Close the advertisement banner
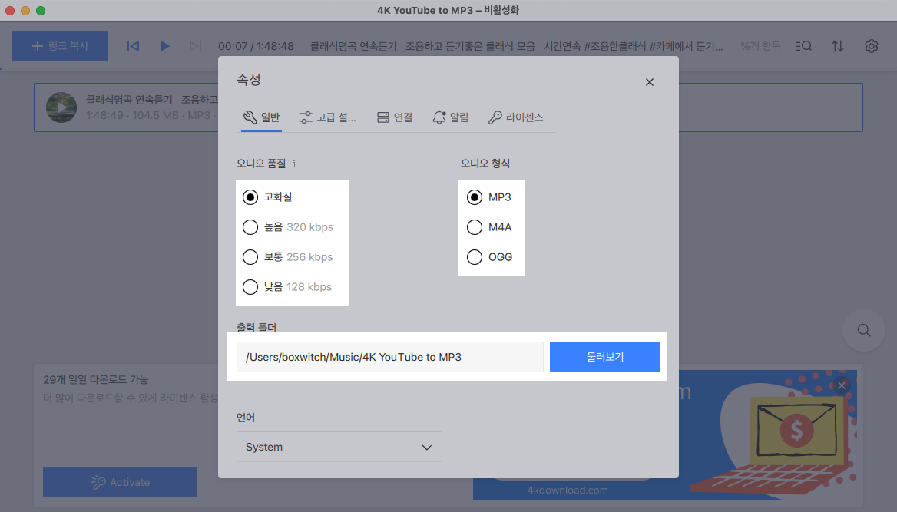The height and width of the screenshot is (512, 897). 842,385
